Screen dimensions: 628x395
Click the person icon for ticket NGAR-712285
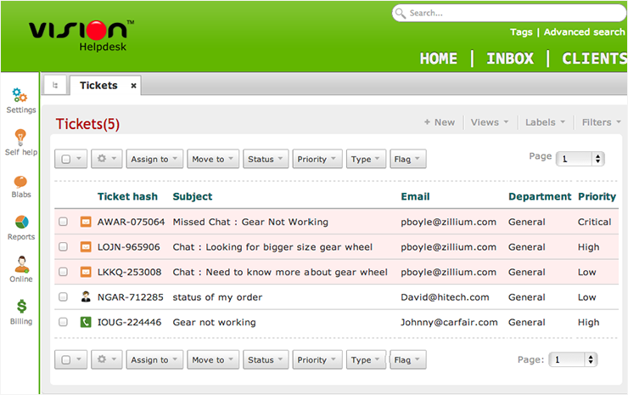tap(86, 296)
